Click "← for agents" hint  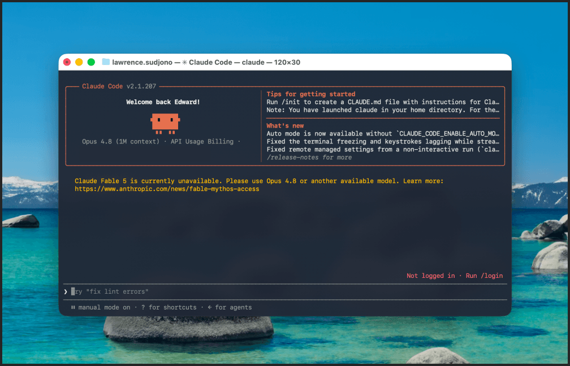tap(230, 307)
